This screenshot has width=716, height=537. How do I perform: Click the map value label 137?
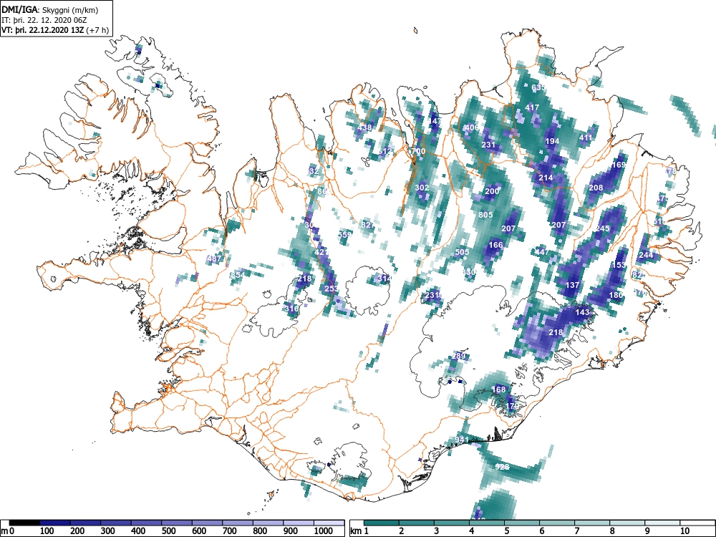572,285
